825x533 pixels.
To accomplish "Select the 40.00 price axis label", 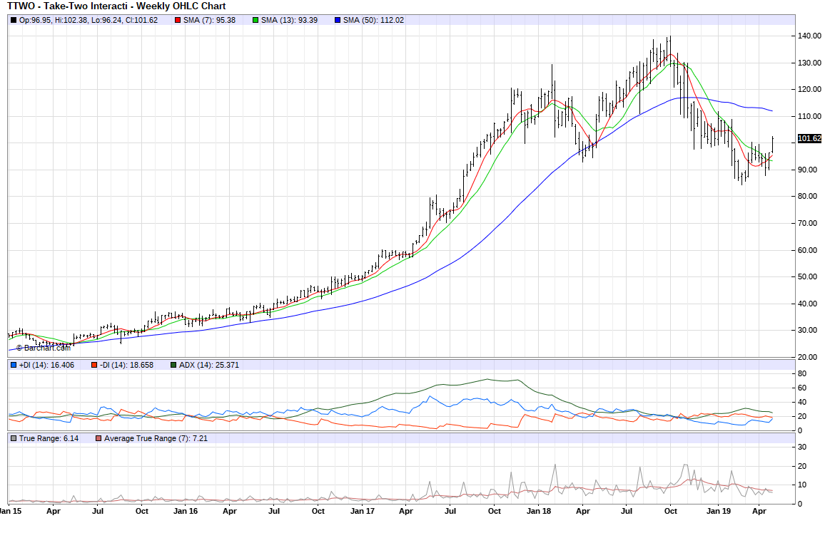I will [807, 304].
